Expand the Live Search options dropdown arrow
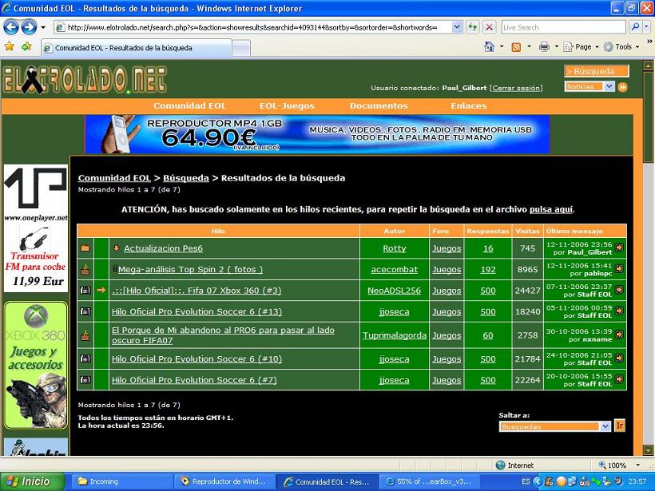This screenshot has width=655, height=491. [x=646, y=28]
